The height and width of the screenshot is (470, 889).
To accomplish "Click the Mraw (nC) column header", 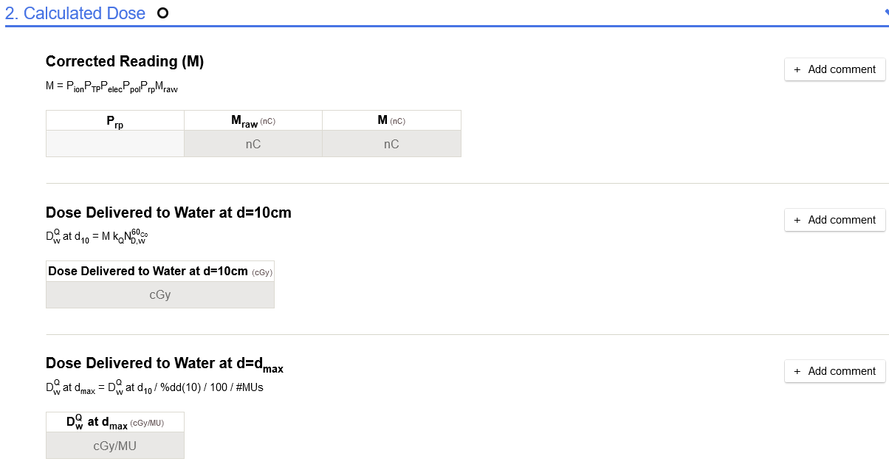I will coord(253,121).
